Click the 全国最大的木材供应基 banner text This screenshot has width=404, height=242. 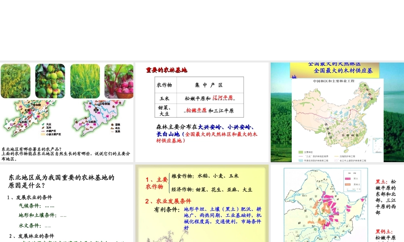[x=343, y=71]
